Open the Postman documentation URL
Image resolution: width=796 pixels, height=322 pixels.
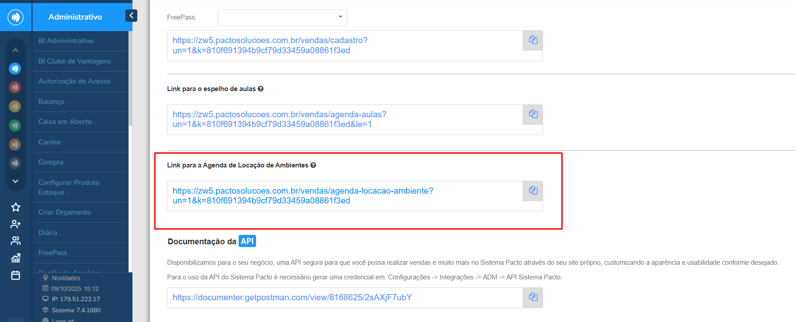[x=292, y=298]
